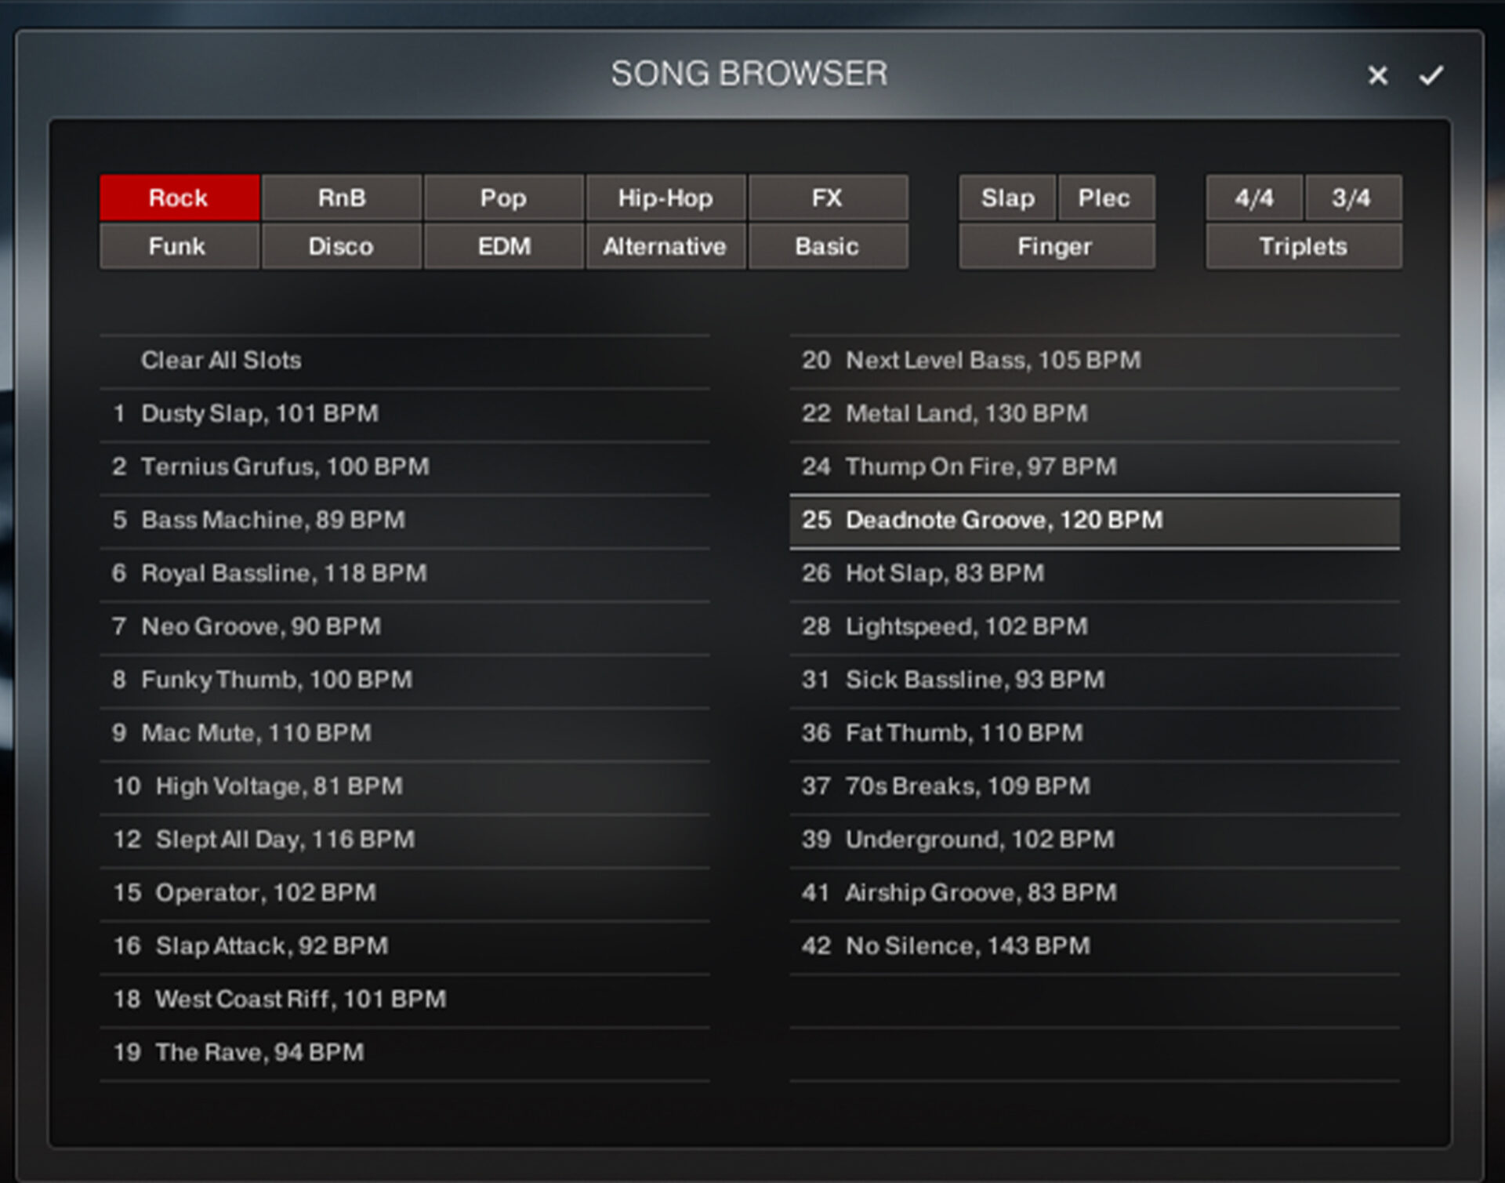Pick 70s Breaks, 109 BPM

[967, 786]
